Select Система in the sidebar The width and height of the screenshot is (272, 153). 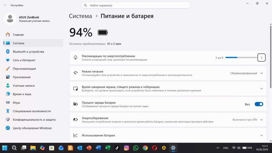coord(33,43)
